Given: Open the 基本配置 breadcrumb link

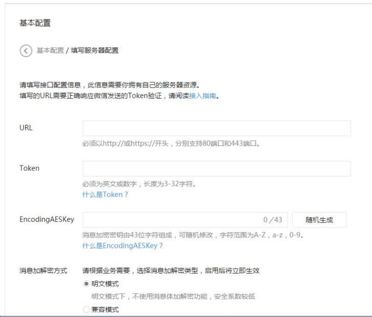Looking at the screenshot, I should pyautogui.click(x=50, y=50).
